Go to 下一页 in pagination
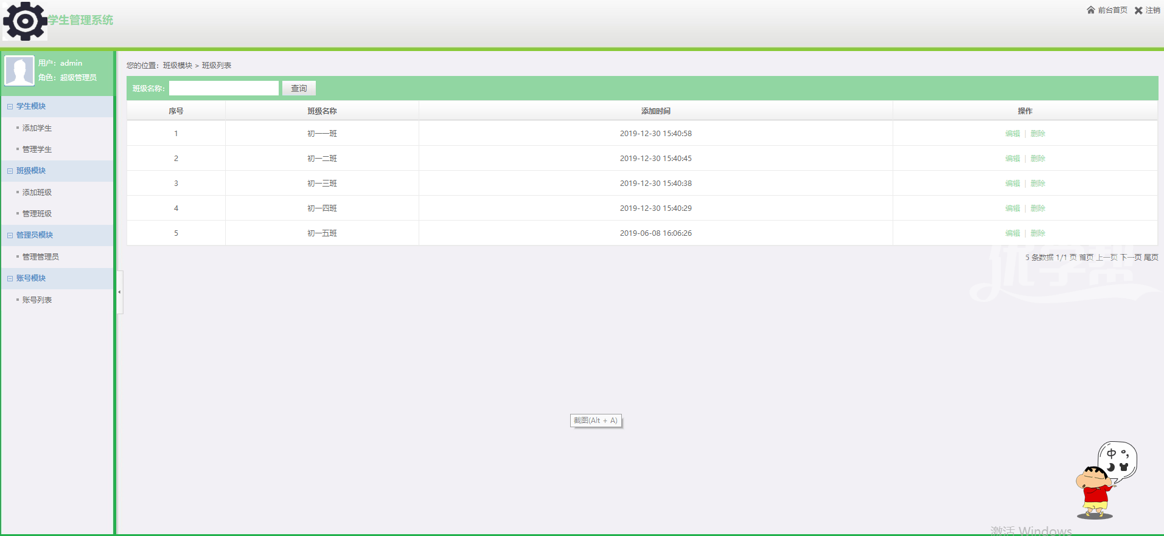 (x=1131, y=258)
